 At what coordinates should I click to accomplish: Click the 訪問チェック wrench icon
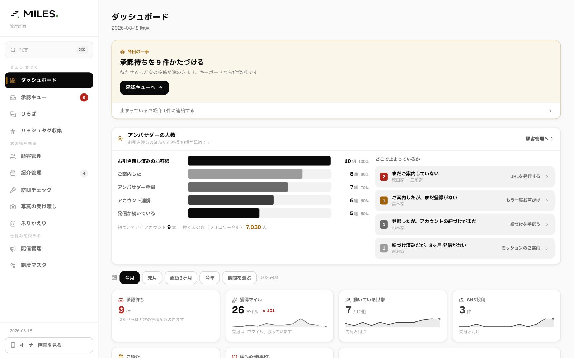coord(13,190)
